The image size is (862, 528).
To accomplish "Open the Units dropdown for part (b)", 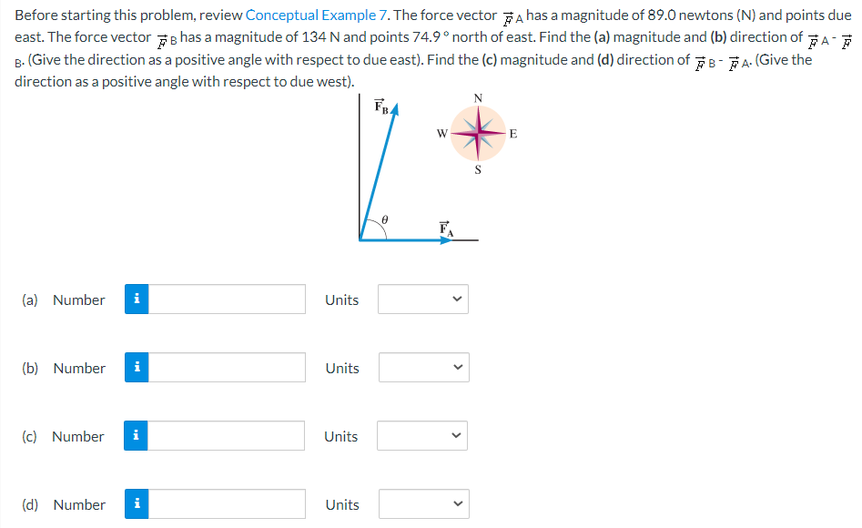I will (422, 368).
